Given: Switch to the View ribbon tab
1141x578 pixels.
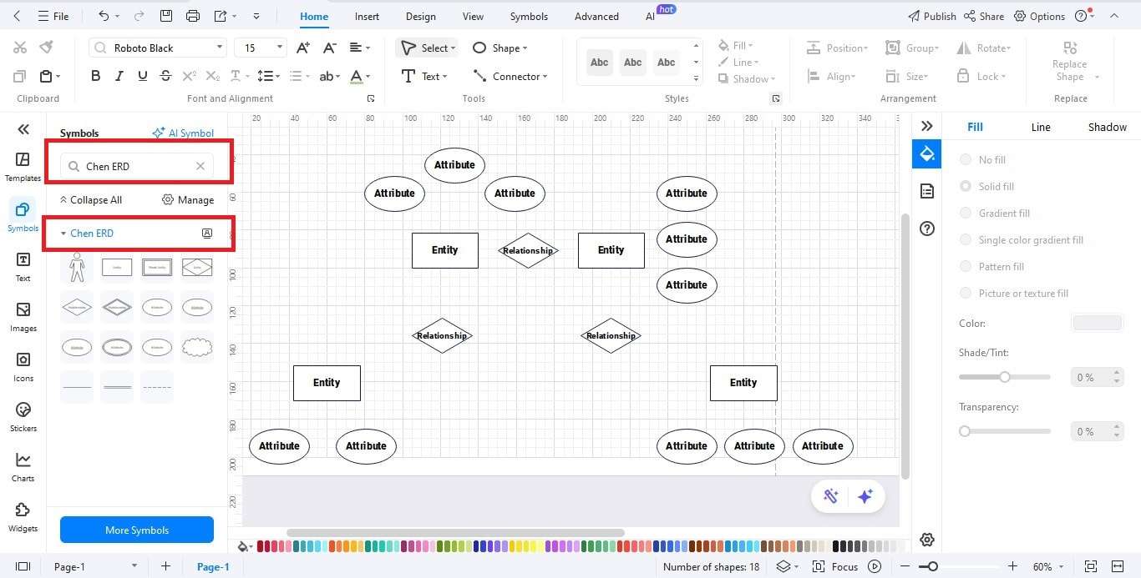Looking at the screenshot, I should point(473,16).
